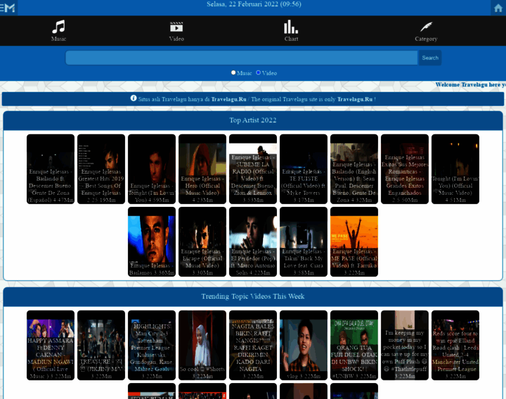Open Puff Plush #Thatlittlepuff video
506x399 pixels.
405,346
